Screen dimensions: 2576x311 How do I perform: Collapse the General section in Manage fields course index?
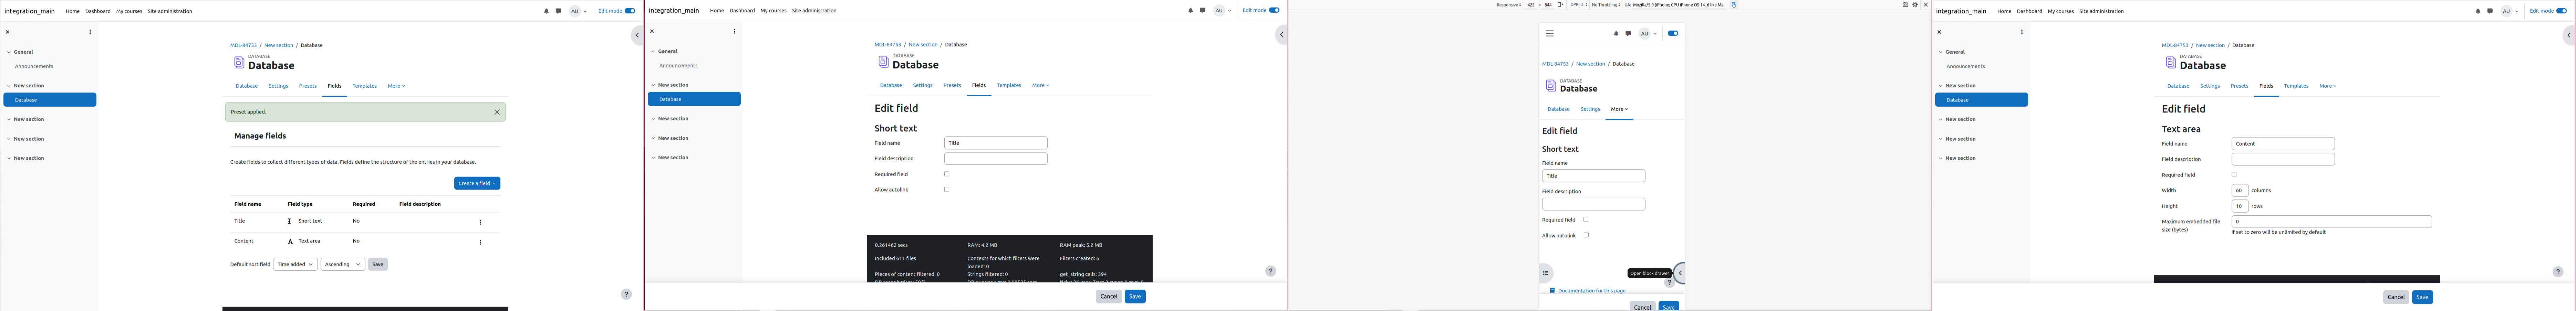(9, 52)
